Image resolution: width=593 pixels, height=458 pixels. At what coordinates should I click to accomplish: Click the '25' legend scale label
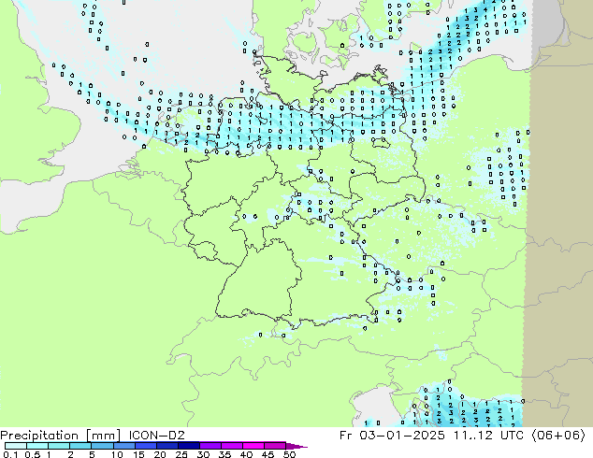(181, 454)
